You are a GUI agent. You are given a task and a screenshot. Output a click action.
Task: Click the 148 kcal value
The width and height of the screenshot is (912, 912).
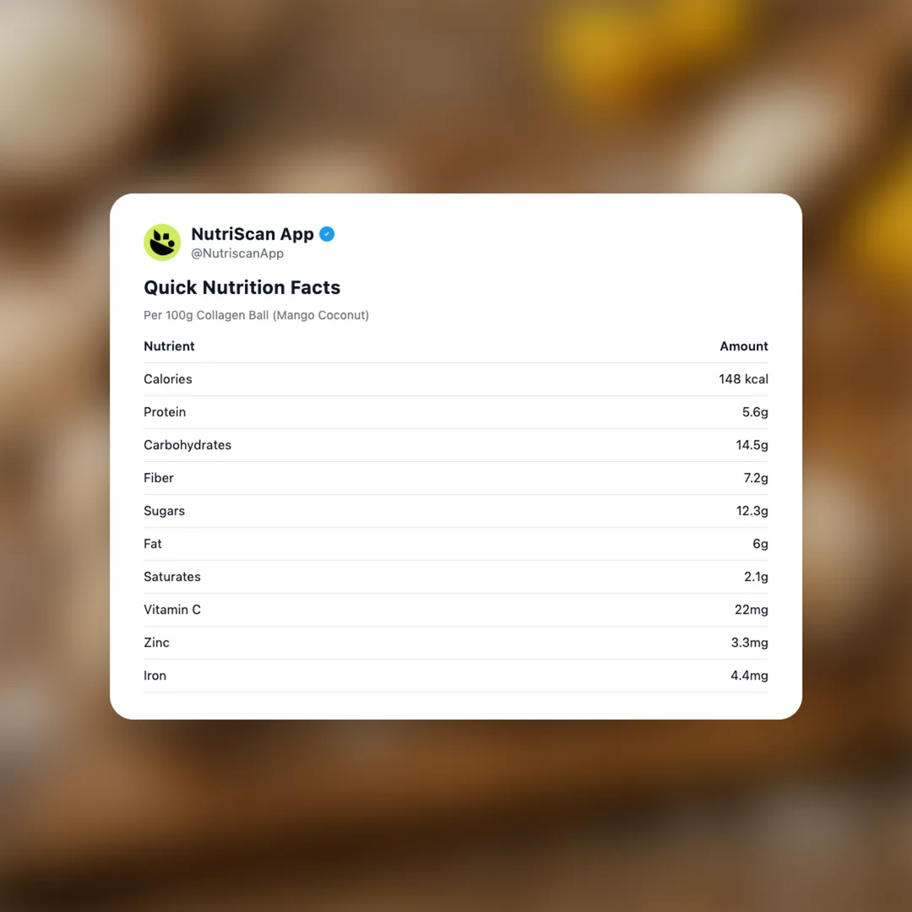(743, 379)
